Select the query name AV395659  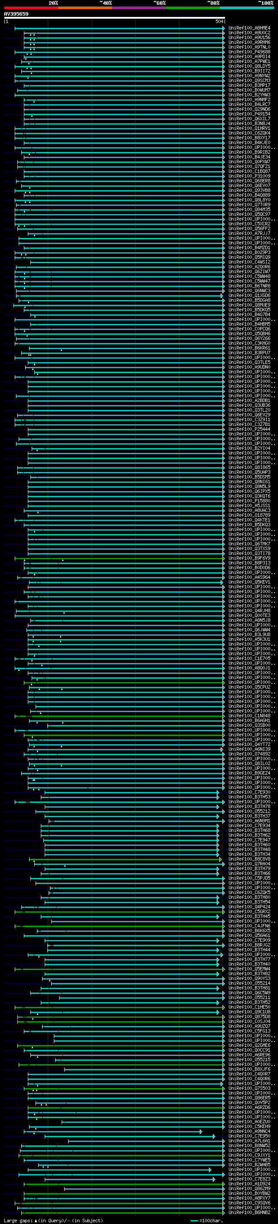[x=16, y=14]
